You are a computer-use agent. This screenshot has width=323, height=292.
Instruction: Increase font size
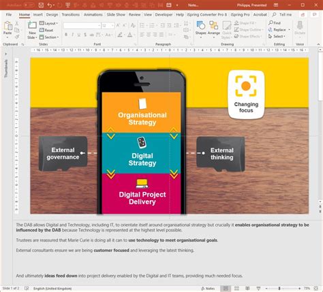coord(118,25)
